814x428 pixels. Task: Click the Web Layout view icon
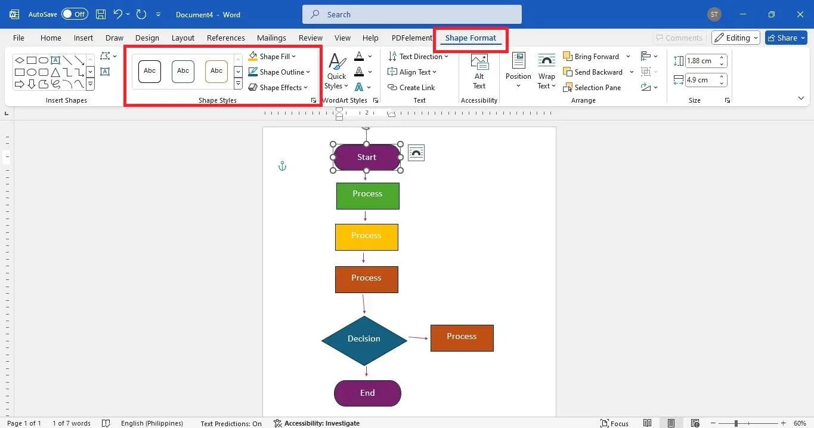tap(695, 423)
